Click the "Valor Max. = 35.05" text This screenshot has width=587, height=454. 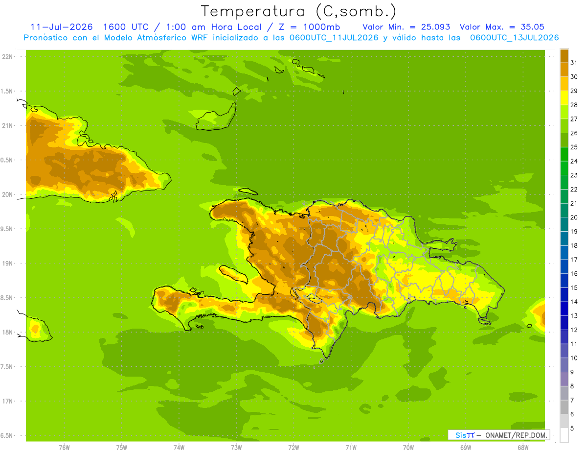(502, 27)
